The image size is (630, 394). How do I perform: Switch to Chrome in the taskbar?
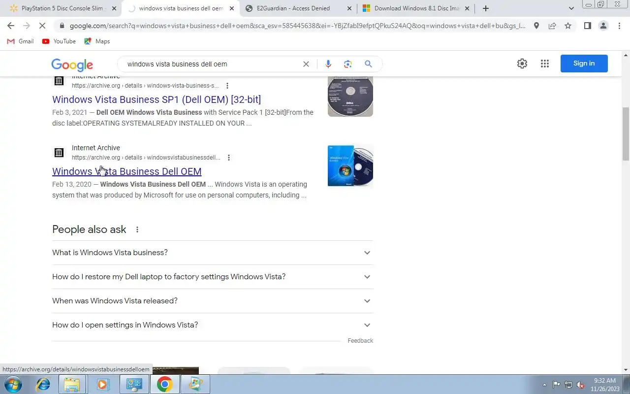tap(164, 384)
